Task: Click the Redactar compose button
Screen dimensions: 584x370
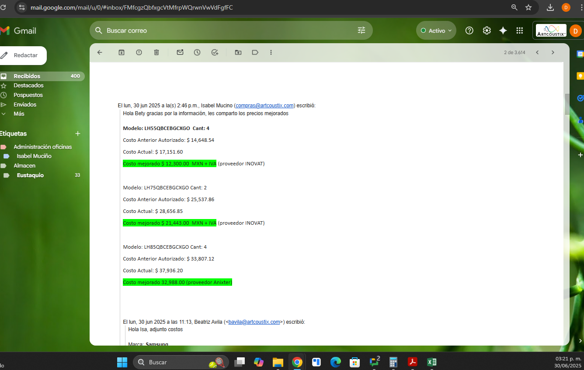Action: 23,55
